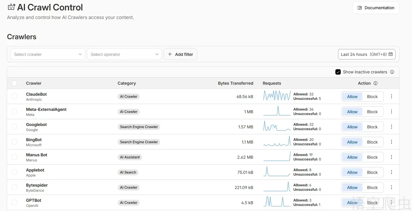Click the calendar icon in date range
The width and height of the screenshot is (412, 211).
(391, 54)
